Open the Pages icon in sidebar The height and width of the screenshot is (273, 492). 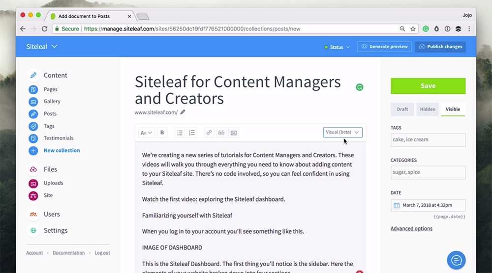tap(33, 89)
